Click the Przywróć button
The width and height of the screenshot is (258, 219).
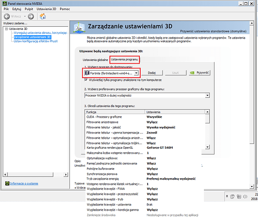200,72
